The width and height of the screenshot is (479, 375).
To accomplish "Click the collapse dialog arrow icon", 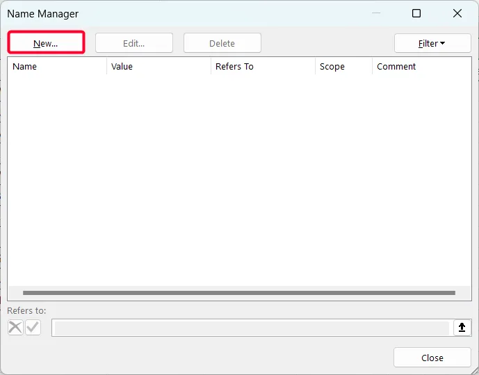I will [x=462, y=327].
